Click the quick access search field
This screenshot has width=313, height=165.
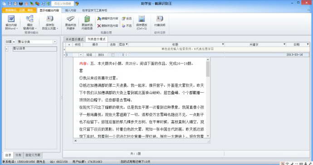(x=63, y=4)
